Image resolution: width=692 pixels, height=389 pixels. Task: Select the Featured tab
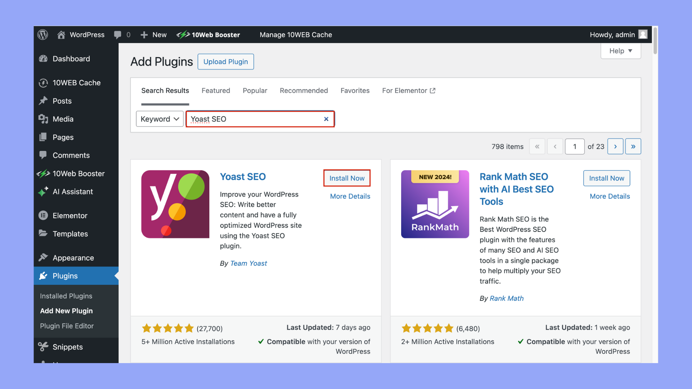click(216, 90)
